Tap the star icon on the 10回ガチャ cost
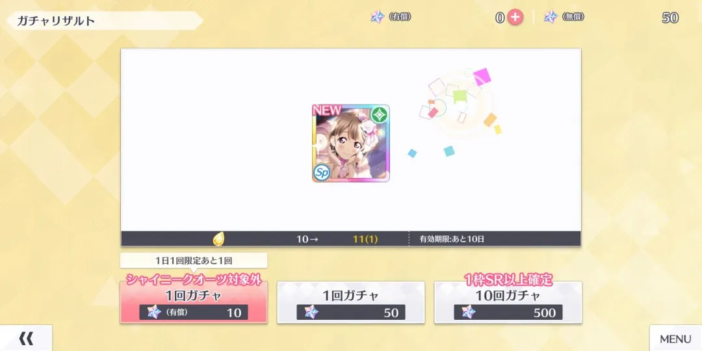This screenshot has width=702, height=351. [469, 311]
